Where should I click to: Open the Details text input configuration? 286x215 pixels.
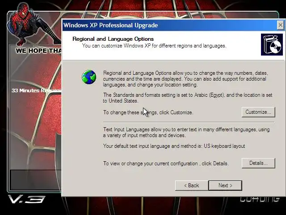(258, 163)
